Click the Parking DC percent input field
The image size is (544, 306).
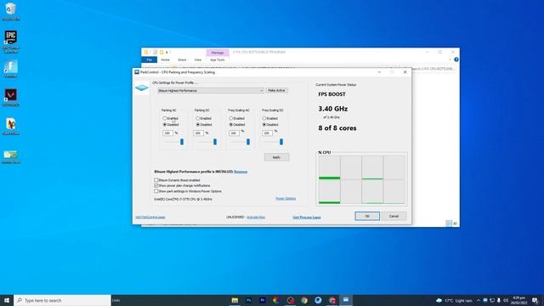pyautogui.click(x=198, y=133)
